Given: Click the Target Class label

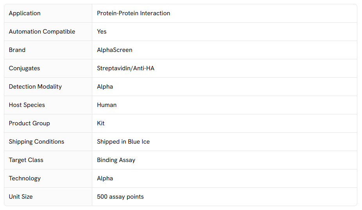Looking at the screenshot, I should click(26, 160).
